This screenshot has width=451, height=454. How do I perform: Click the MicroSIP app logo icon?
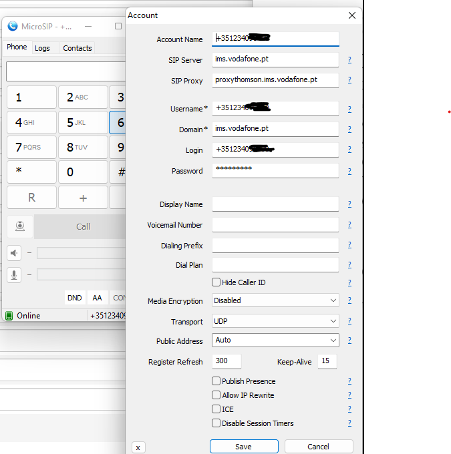(x=12, y=27)
